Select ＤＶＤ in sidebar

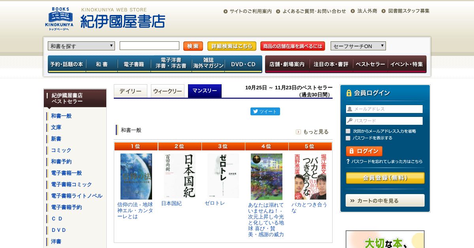point(58,230)
